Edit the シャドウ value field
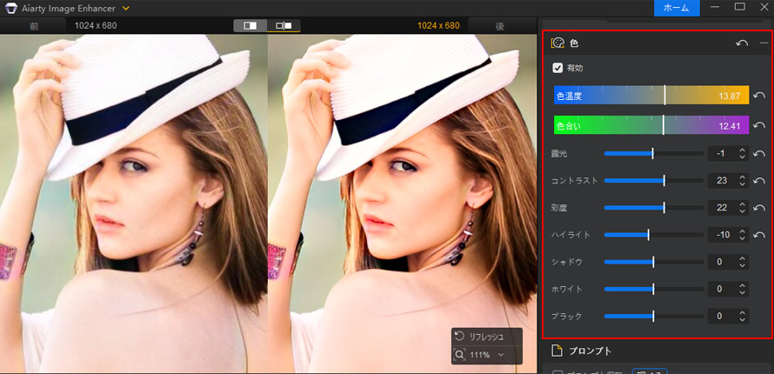Screen dimensions: 774x374 tap(722, 262)
